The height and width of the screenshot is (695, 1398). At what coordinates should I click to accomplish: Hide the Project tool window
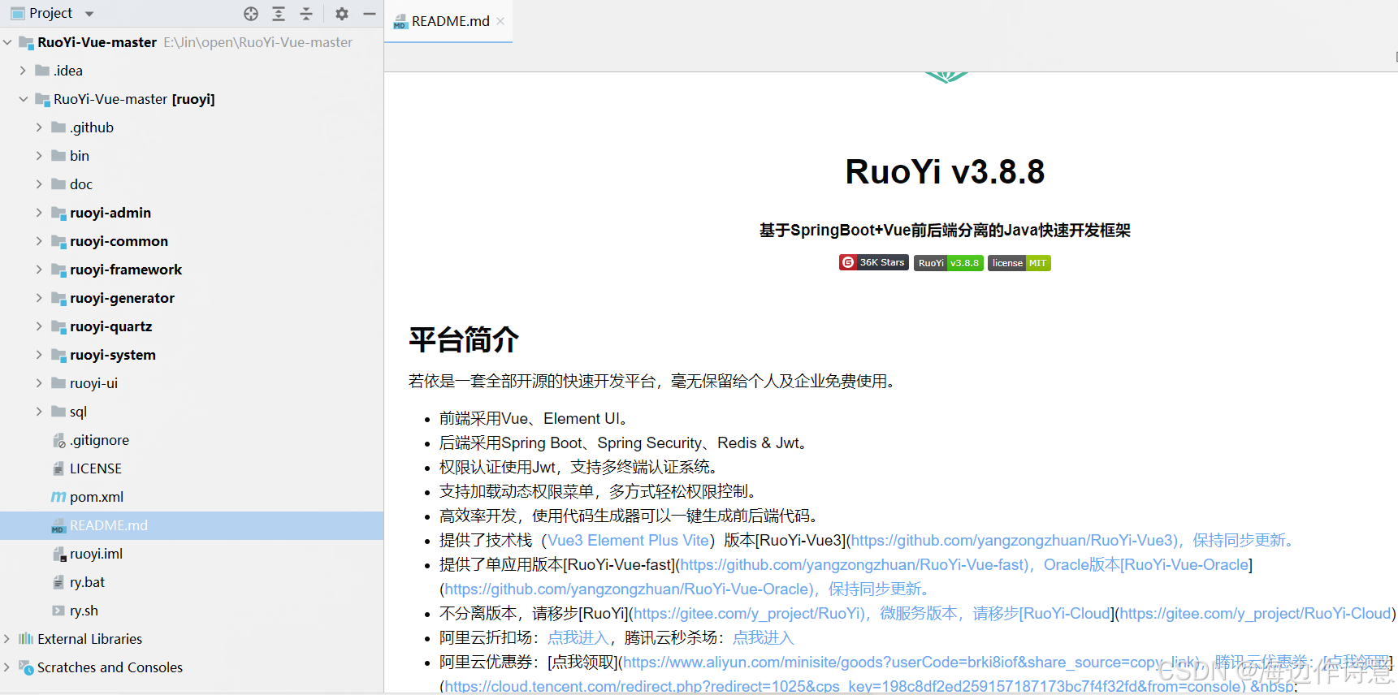coord(369,14)
